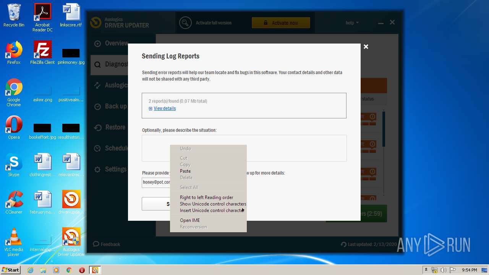The width and height of the screenshot is (489, 275).
Task: Launch the FileZilla Client shortcut
Action: click(x=42, y=53)
